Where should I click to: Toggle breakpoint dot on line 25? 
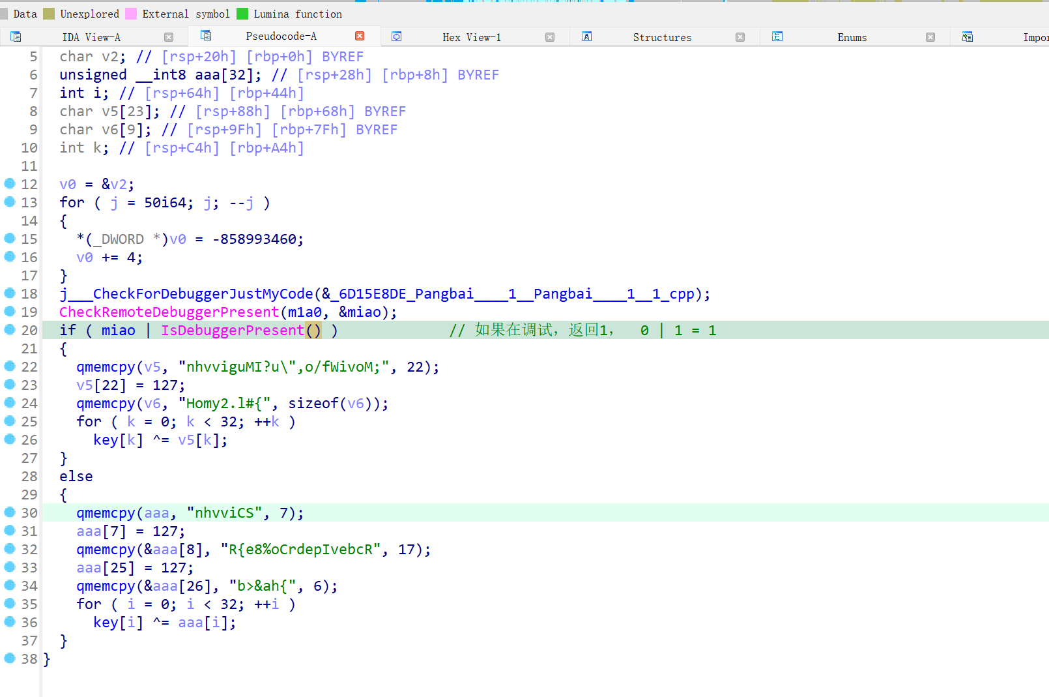pos(10,421)
